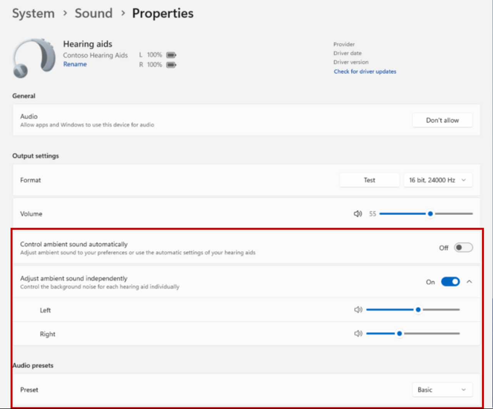
Task: Open the Preset dropdown set to Basic
Action: point(442,390)
